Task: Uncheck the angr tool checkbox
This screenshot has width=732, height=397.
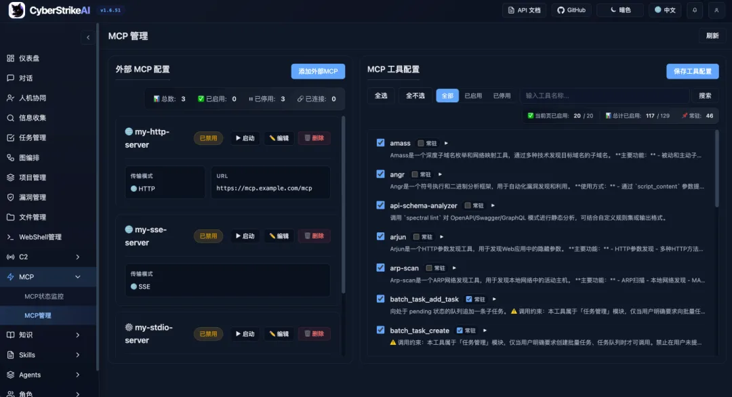Action: (x=380, y=174)
